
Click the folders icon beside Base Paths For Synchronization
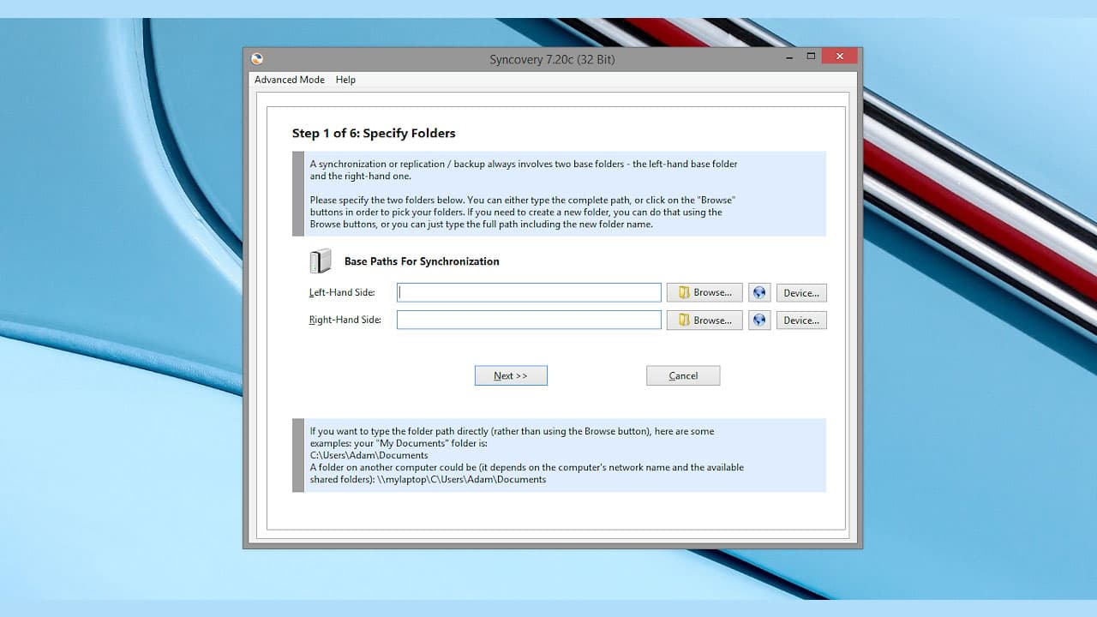coord(319,261)
